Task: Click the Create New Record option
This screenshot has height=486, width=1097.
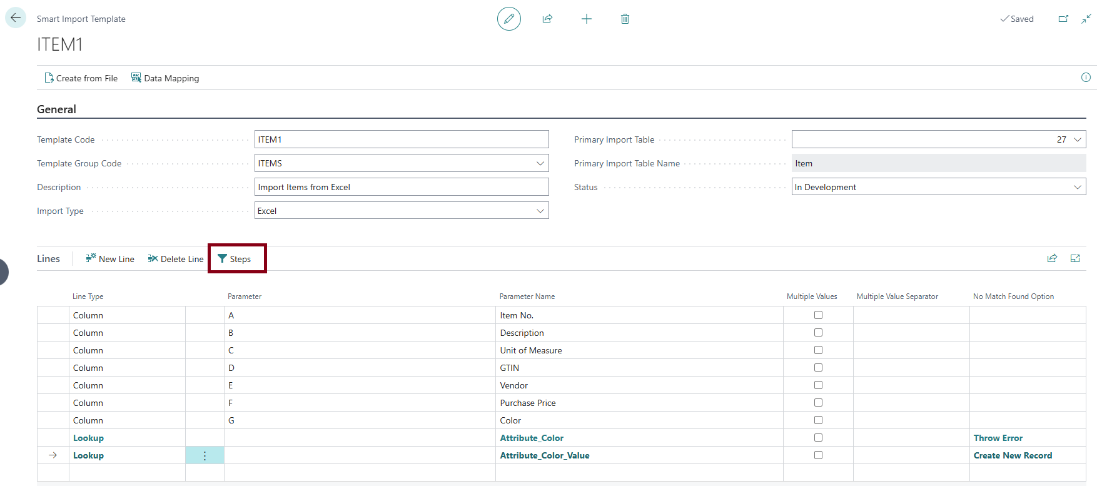Action: point(1013,455)
